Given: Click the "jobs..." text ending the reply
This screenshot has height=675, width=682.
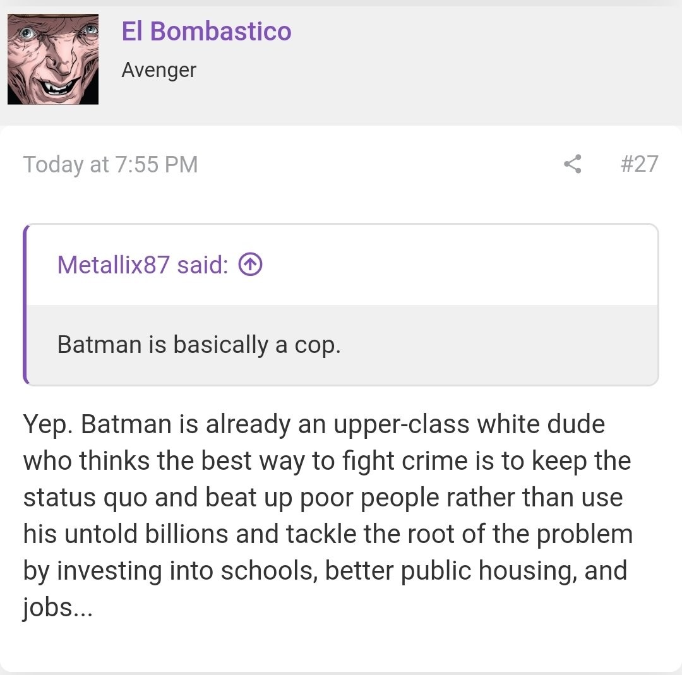Looking at the screenshot, I should coord(57,607).
